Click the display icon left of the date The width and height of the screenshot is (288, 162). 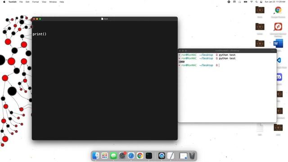[261, 2]
